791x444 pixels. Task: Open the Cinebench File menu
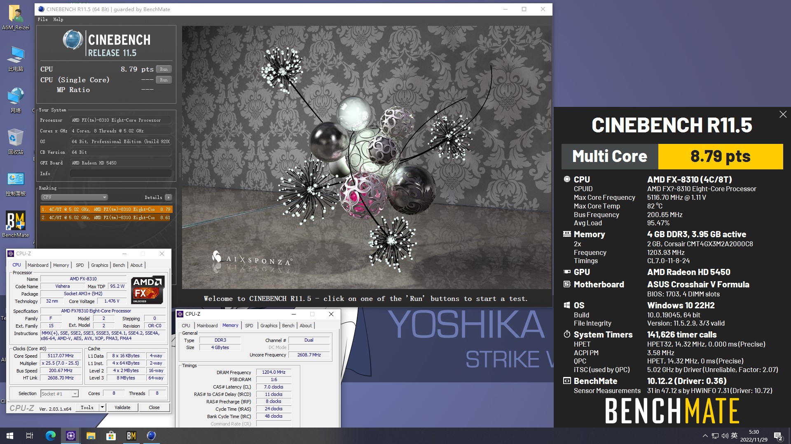[x=42, y=19]
